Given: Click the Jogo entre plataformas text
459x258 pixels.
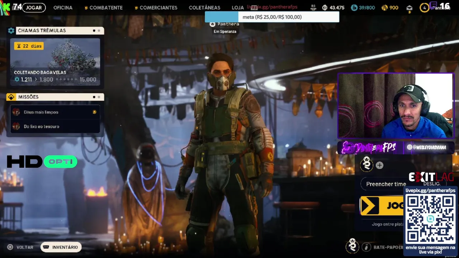Looking at the screenshot, I should pos(388,224).
